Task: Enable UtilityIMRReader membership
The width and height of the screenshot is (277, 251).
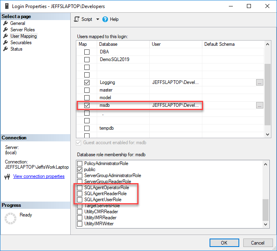Action: [79, 218]
